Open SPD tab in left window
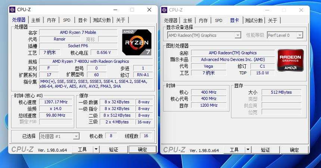This screenshot has height=168, width=321. click(67, 20)
